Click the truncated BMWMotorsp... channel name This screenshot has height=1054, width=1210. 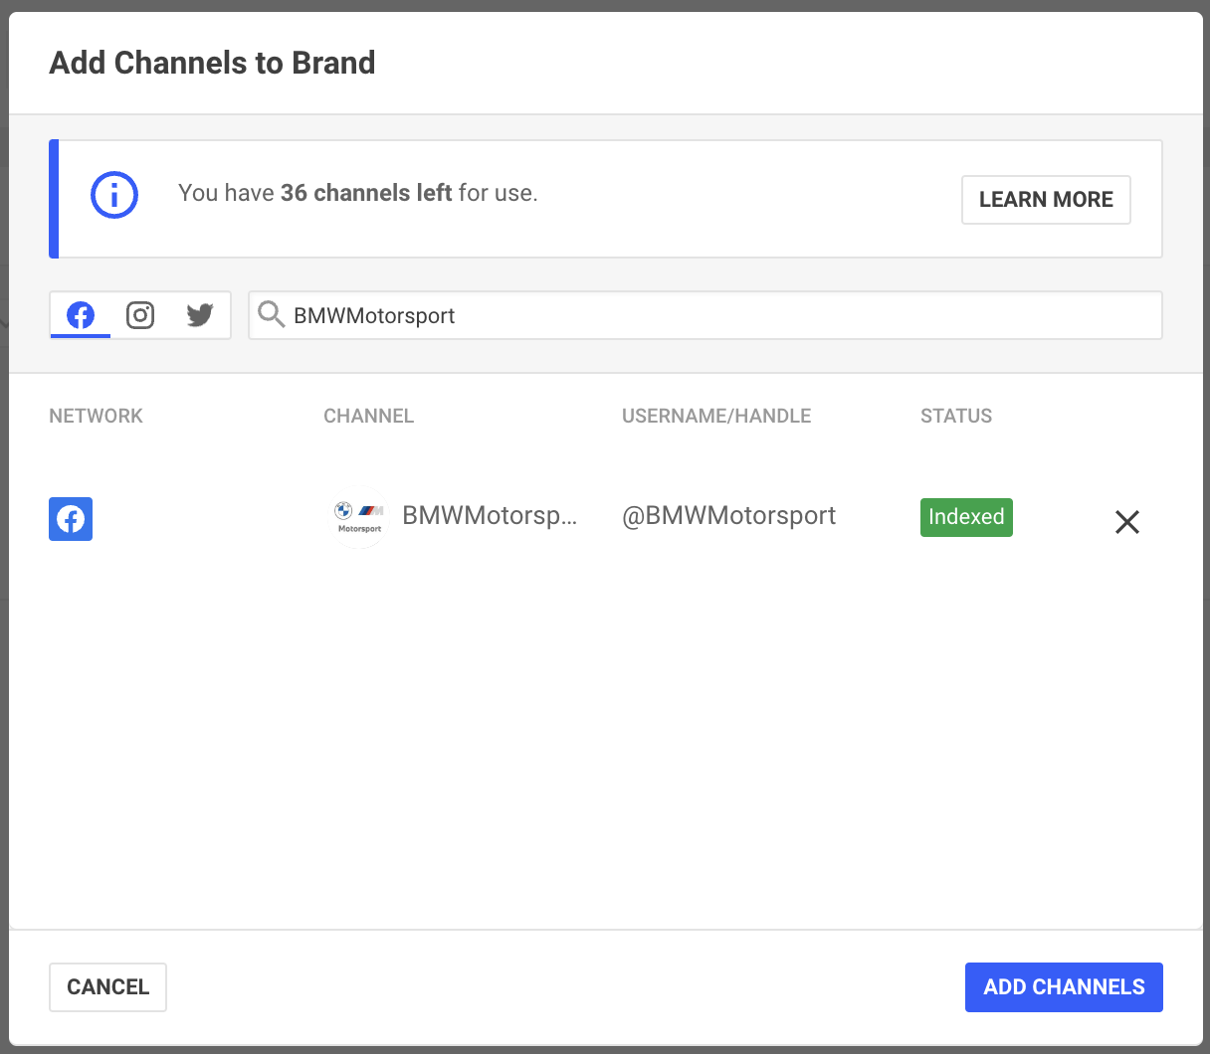point(490,516)
